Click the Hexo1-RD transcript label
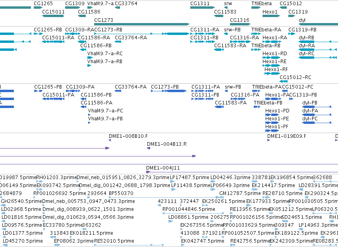The image size is (338, 247). tap(275, 54)
